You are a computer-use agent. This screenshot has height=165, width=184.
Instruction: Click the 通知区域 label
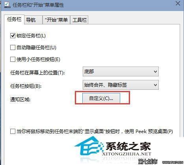[x=20, y=100]
